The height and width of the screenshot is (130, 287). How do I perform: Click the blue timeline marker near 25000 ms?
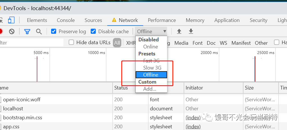tap(255, 69)
